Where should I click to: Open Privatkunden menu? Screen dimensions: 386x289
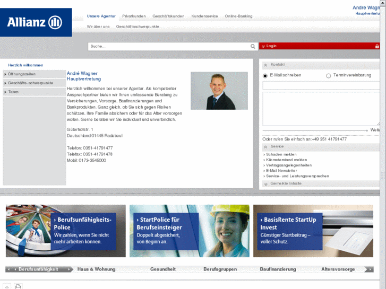[x=134, y=16]
